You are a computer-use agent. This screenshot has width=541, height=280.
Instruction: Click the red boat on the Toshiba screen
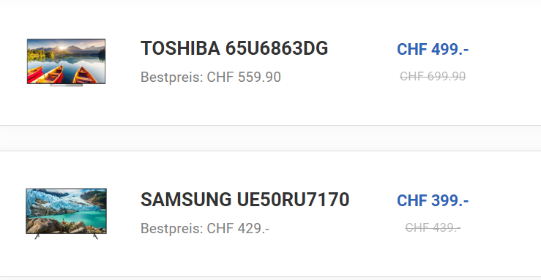click(35, 75)
